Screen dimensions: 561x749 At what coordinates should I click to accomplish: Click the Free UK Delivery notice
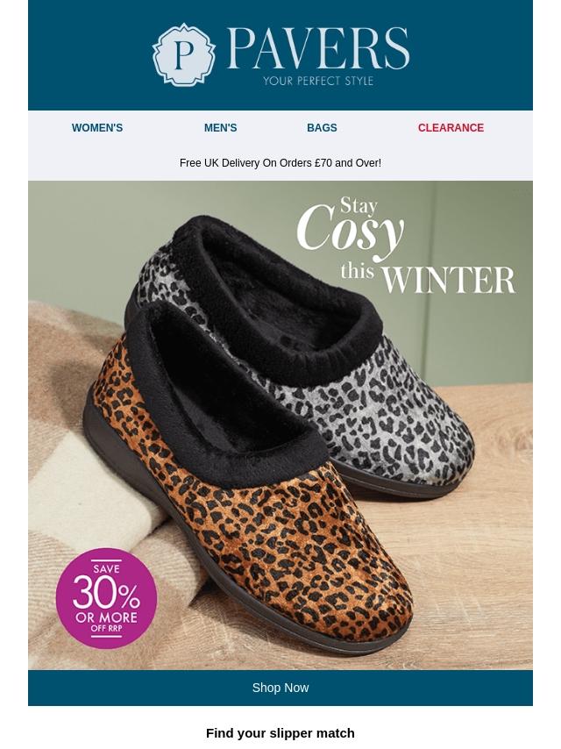pos(280,163)
